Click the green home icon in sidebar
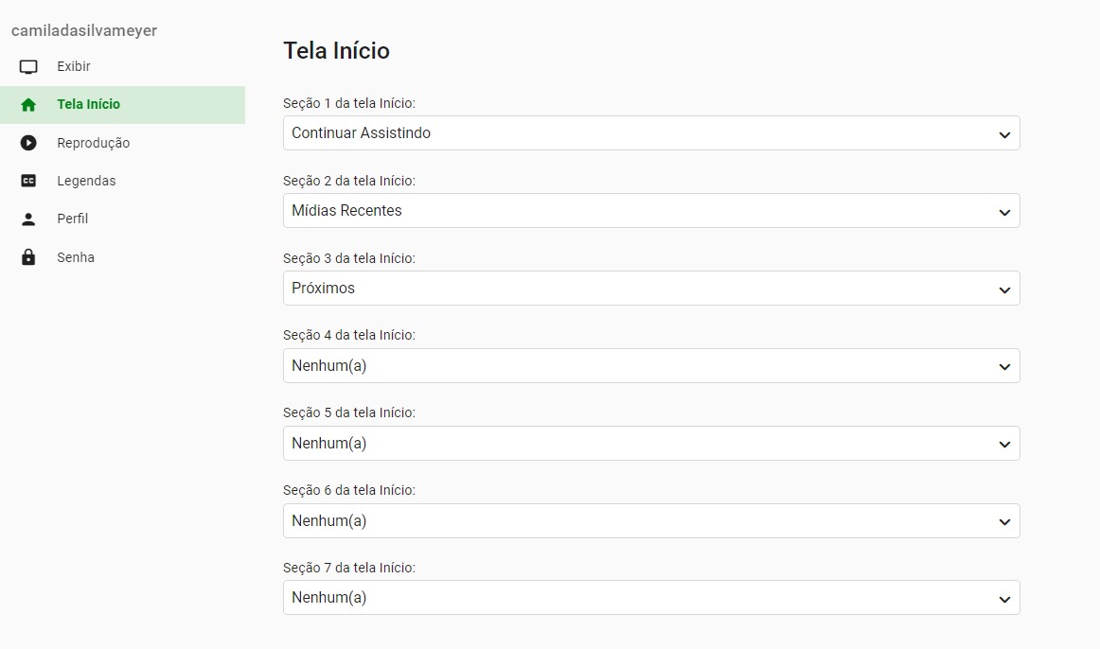1100x649 pixels. click(x=28, y=105)
